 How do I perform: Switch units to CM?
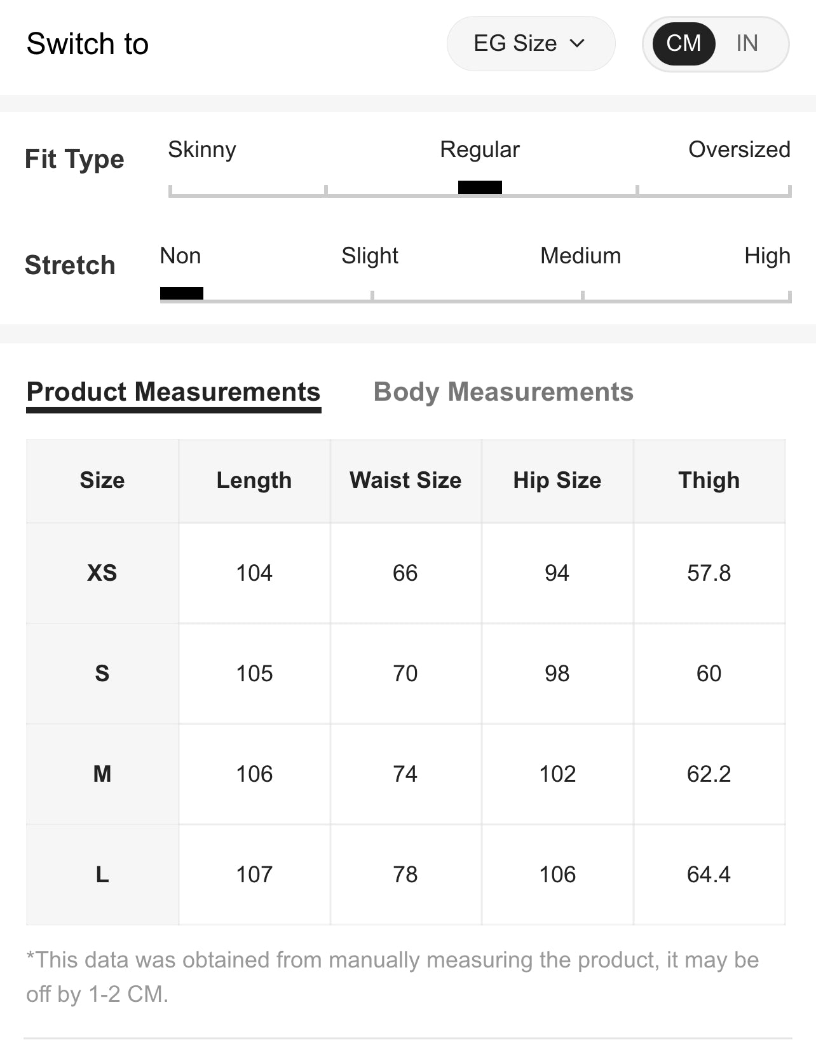coord(683,43)
